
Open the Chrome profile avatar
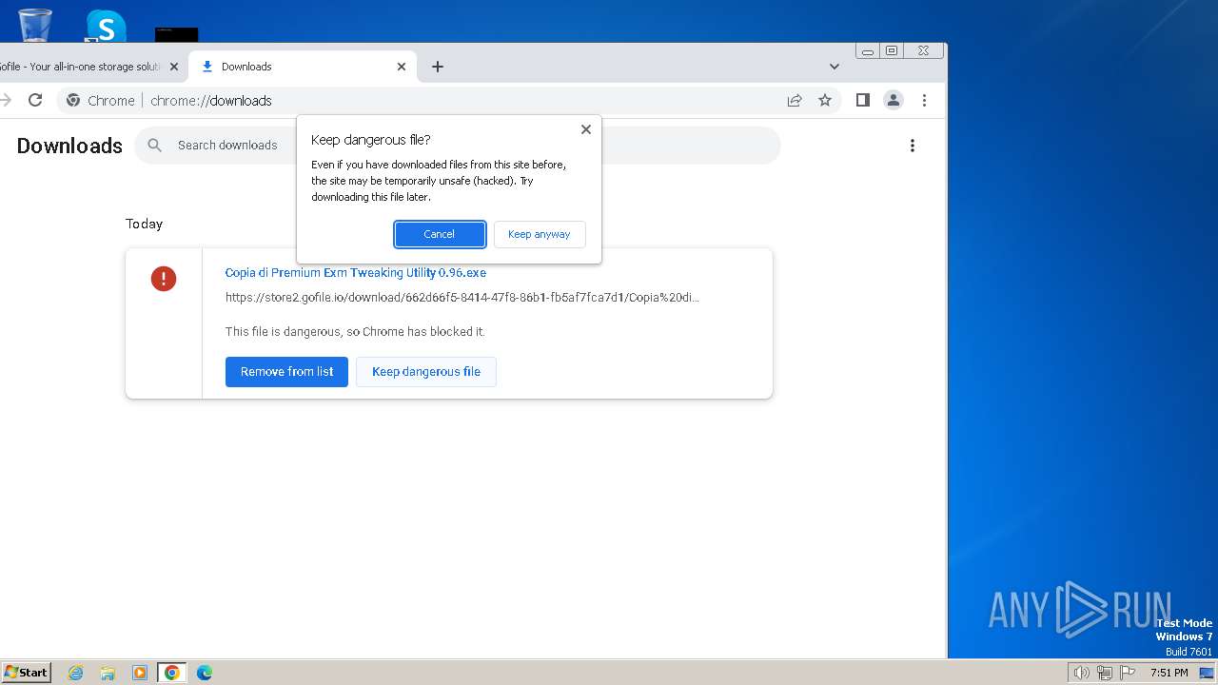coord(894,100)
